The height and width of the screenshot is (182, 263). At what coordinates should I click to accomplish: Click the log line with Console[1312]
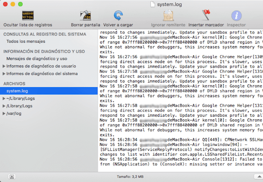tap(181, 159)
